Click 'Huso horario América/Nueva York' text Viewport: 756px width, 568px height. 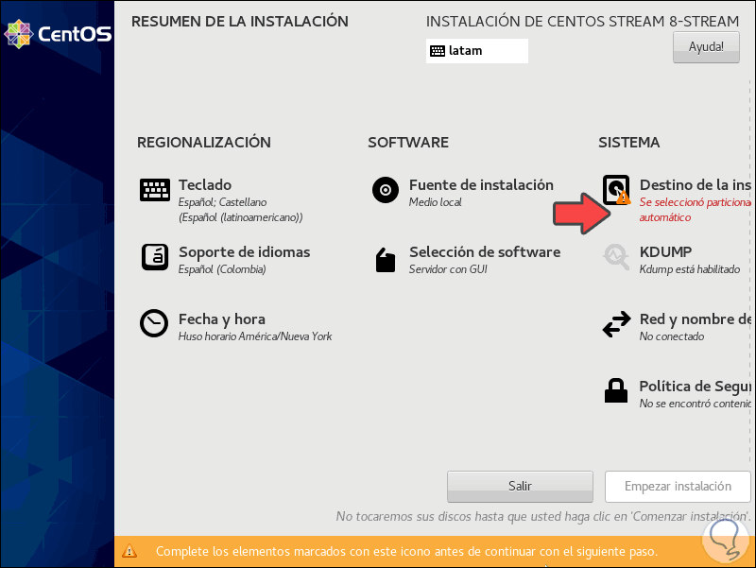pos(255,336)
